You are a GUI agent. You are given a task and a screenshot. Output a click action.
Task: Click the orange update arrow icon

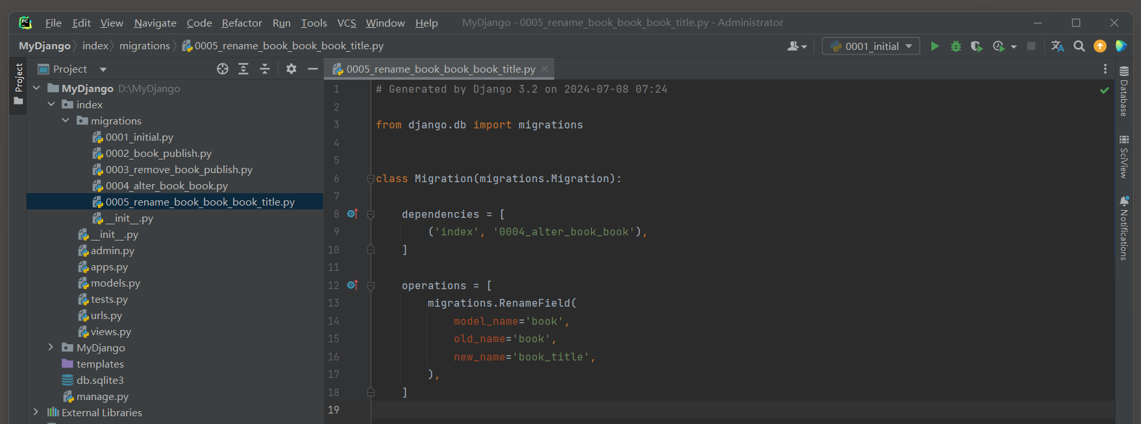pos(1099,46)
